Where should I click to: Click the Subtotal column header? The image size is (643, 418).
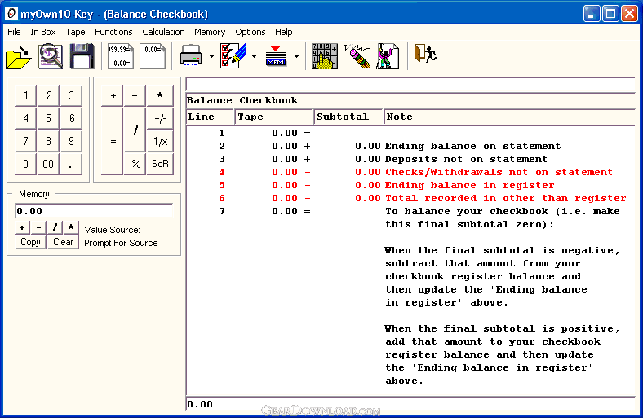click(348, 117)
